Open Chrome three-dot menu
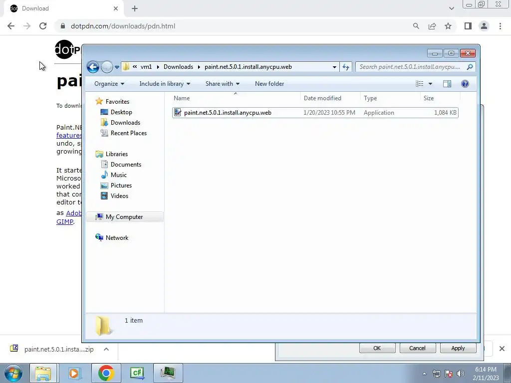 [x=500, y=26]
